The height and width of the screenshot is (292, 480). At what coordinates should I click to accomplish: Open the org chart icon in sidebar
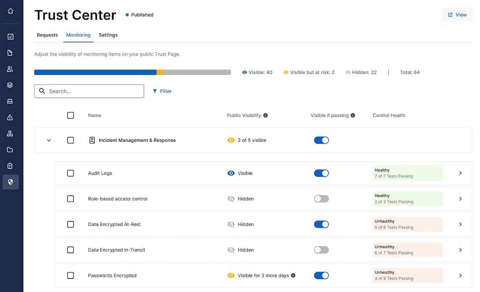[x=10, y=133]
